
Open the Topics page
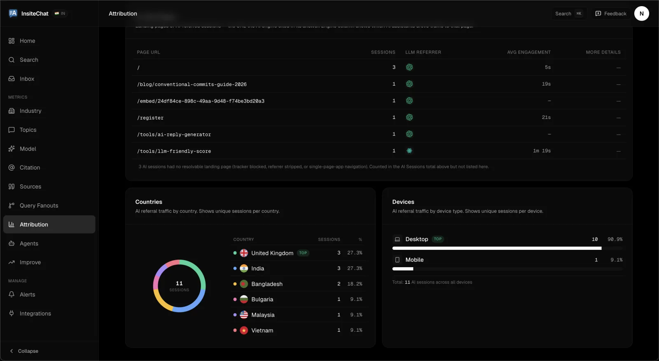49,130
